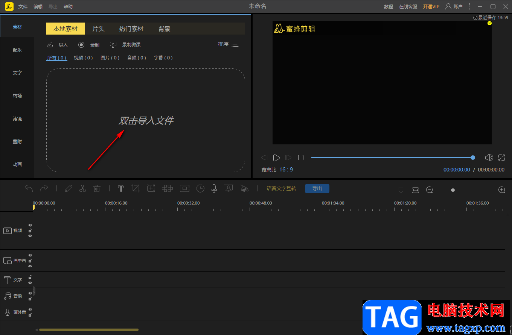Mute the 音频 track
The image size is (512, 335).
point(30,293)
